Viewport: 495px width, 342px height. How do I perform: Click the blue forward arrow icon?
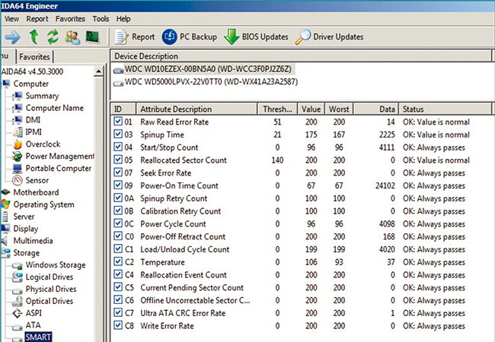pyautogui.click(x=12, y=37)
